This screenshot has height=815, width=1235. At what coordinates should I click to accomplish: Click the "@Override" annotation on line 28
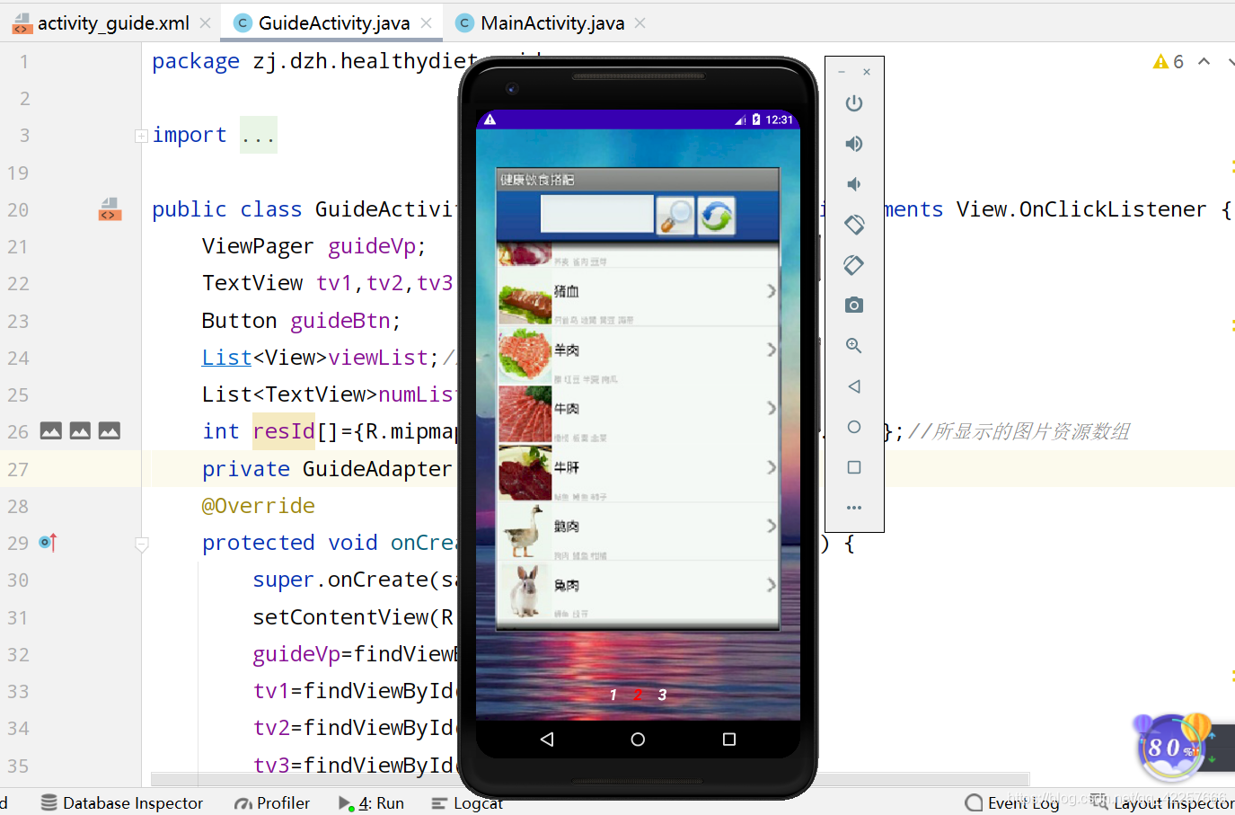(x=259, y=506)
